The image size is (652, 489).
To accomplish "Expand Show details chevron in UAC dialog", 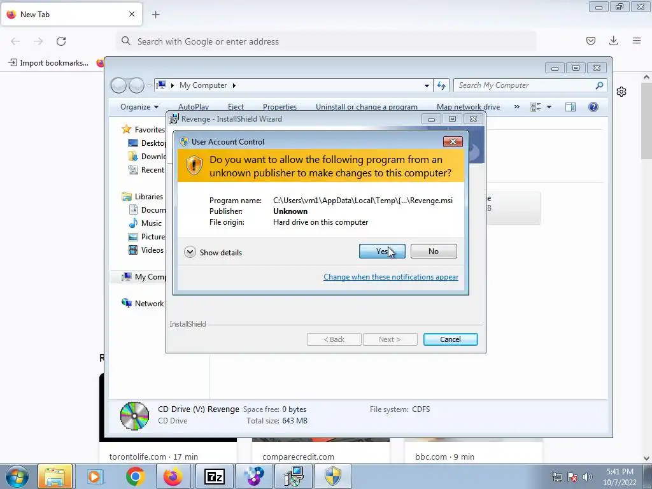I will coord(190,252).
